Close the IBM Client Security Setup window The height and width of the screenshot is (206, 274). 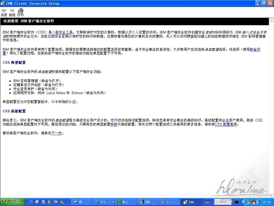(271, 3)
